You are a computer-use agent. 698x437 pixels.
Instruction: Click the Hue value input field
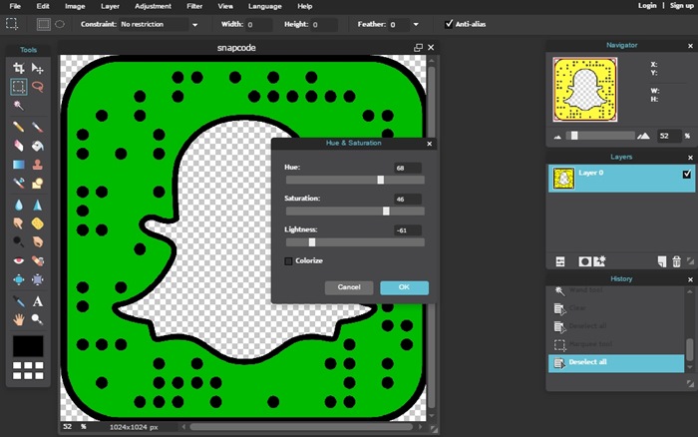coord(408,168)
